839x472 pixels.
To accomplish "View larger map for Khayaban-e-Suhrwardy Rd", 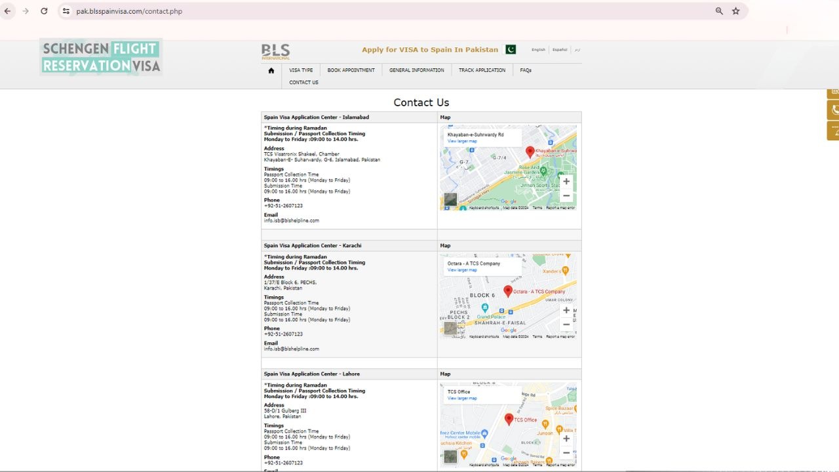I will click(x=462, y=141).
